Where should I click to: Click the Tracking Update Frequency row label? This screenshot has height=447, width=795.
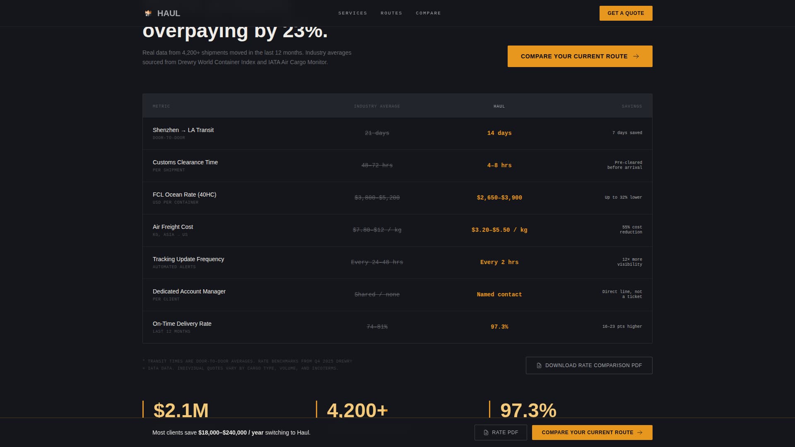[188, 259]
